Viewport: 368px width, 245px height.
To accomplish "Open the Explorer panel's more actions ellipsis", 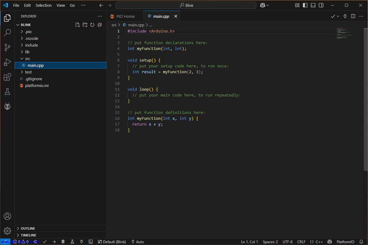I will point(100,16).
